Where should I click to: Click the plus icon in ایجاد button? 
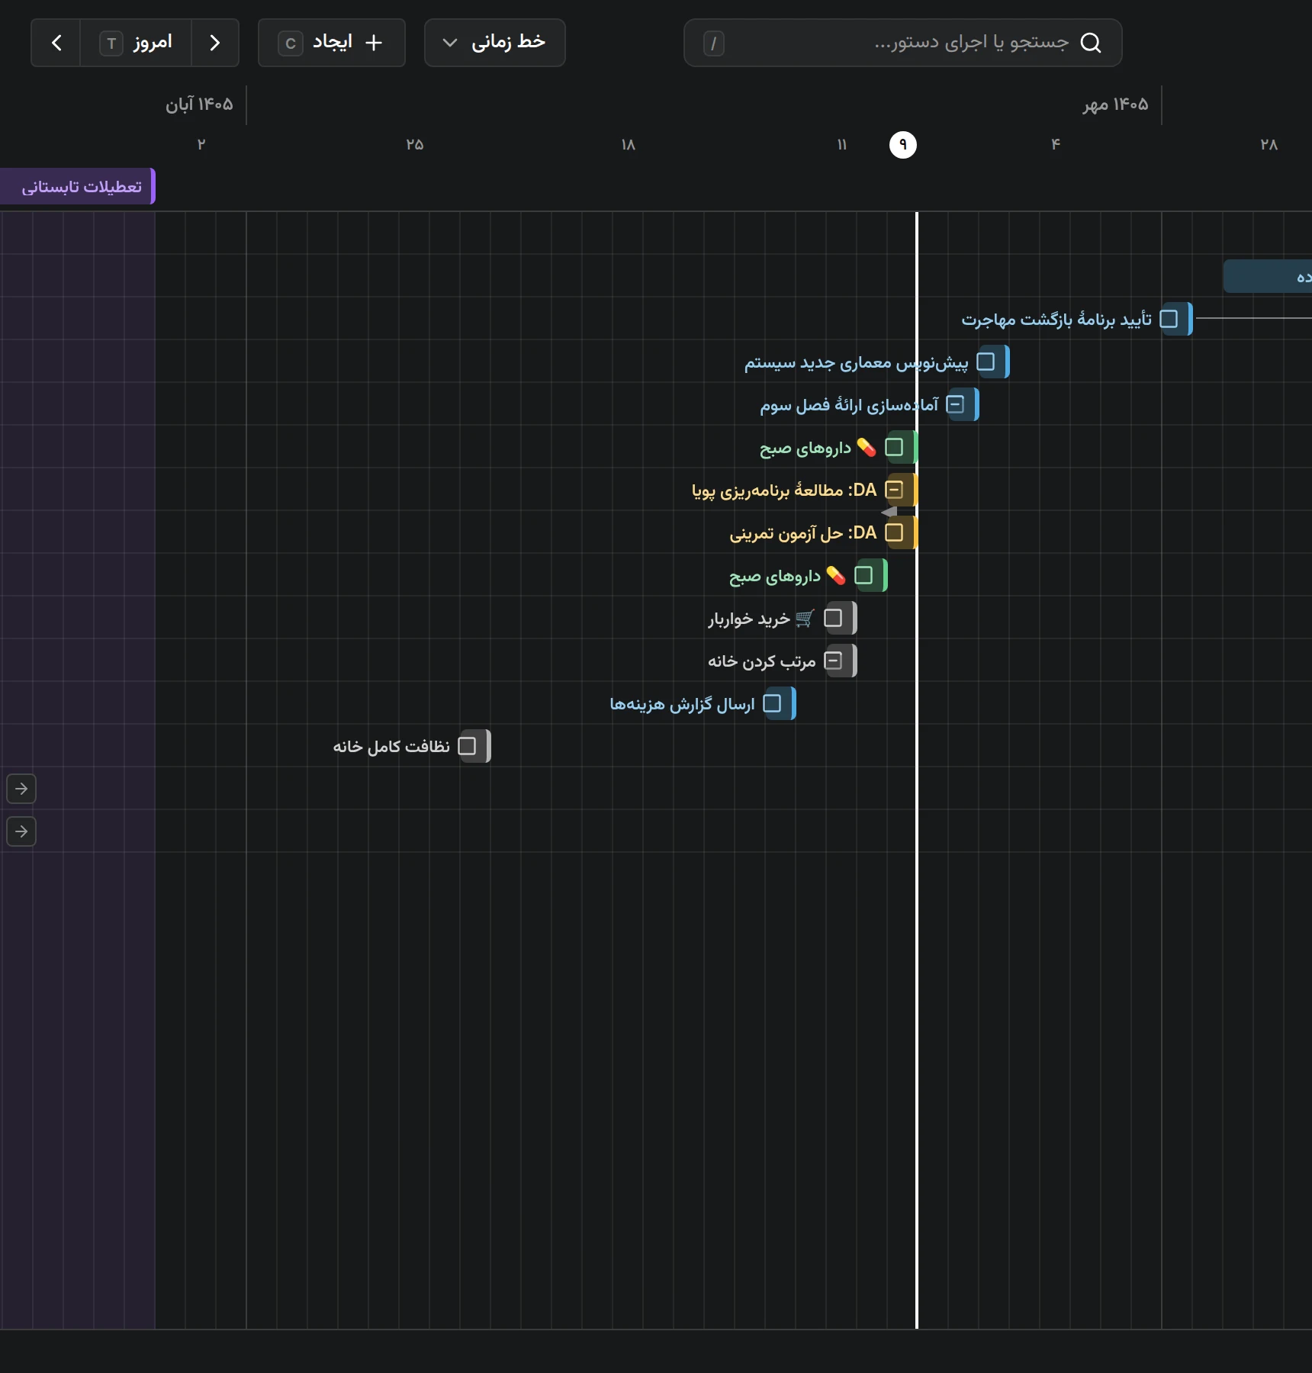point(374,43)
